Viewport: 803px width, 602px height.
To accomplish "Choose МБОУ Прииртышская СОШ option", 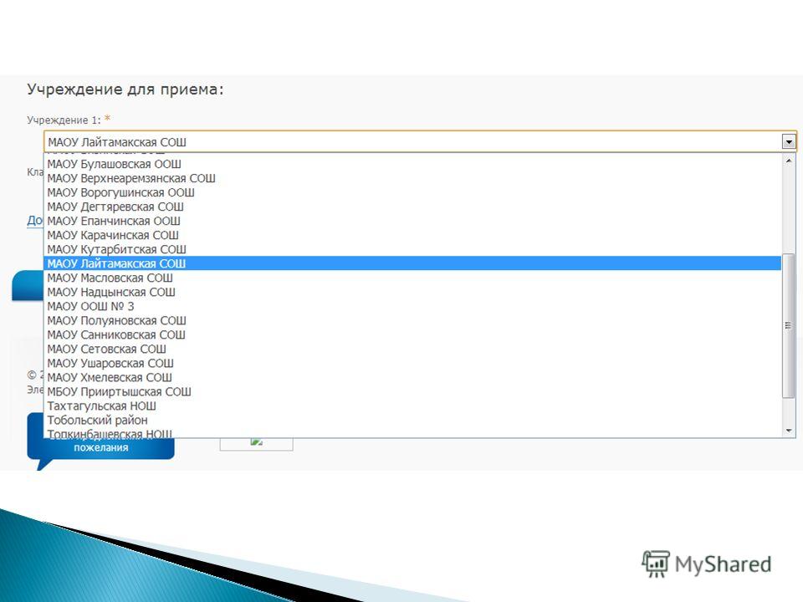I will click(412, 392).
